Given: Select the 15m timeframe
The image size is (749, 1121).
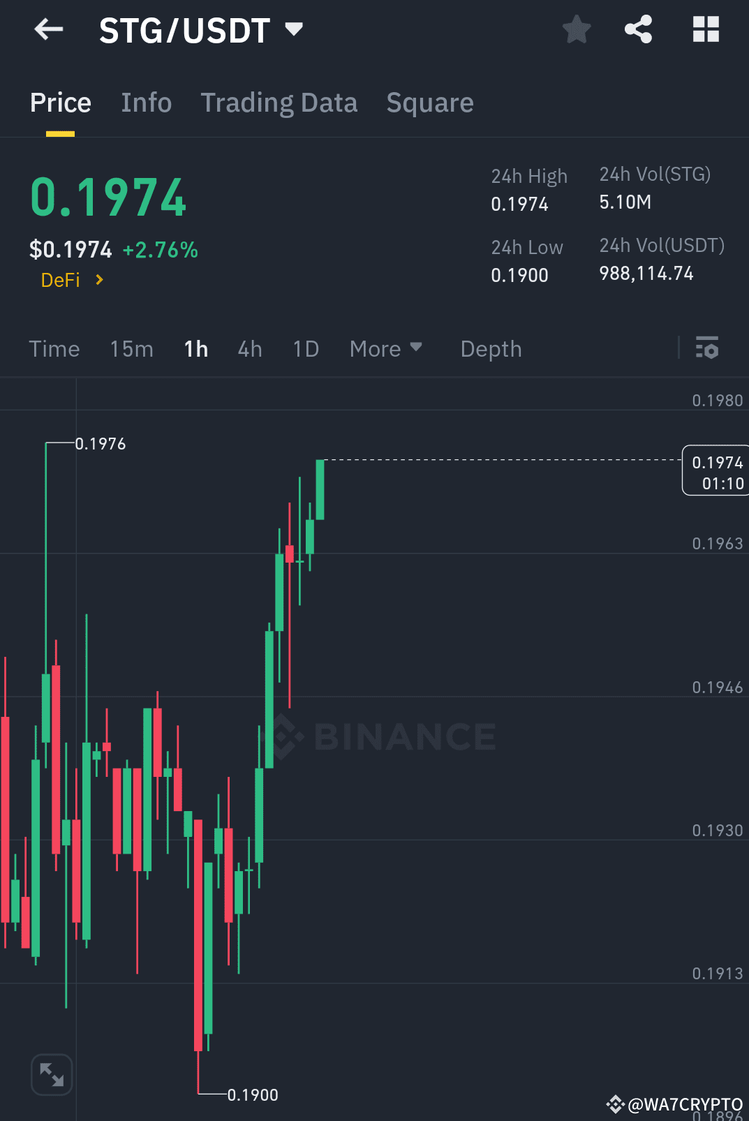Looking at the screenshot, I should pyautogui.click(x=131, y=348).
